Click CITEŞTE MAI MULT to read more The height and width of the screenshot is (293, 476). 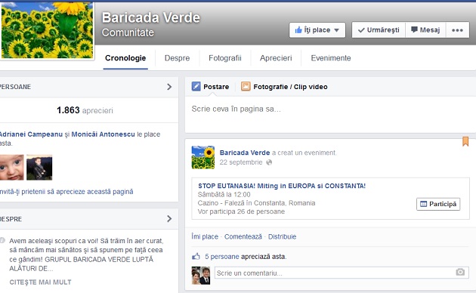click(x=40, y=282)
